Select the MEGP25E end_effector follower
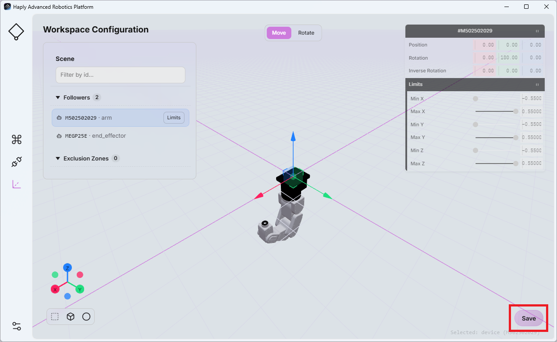 tap(121, 136)
